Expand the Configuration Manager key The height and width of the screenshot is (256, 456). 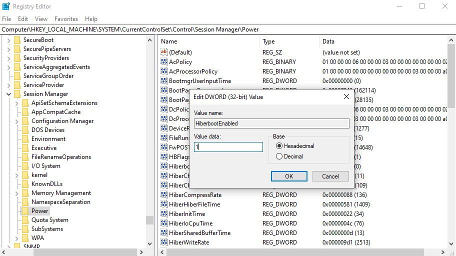pyautogui.click(x=17, y=121)
